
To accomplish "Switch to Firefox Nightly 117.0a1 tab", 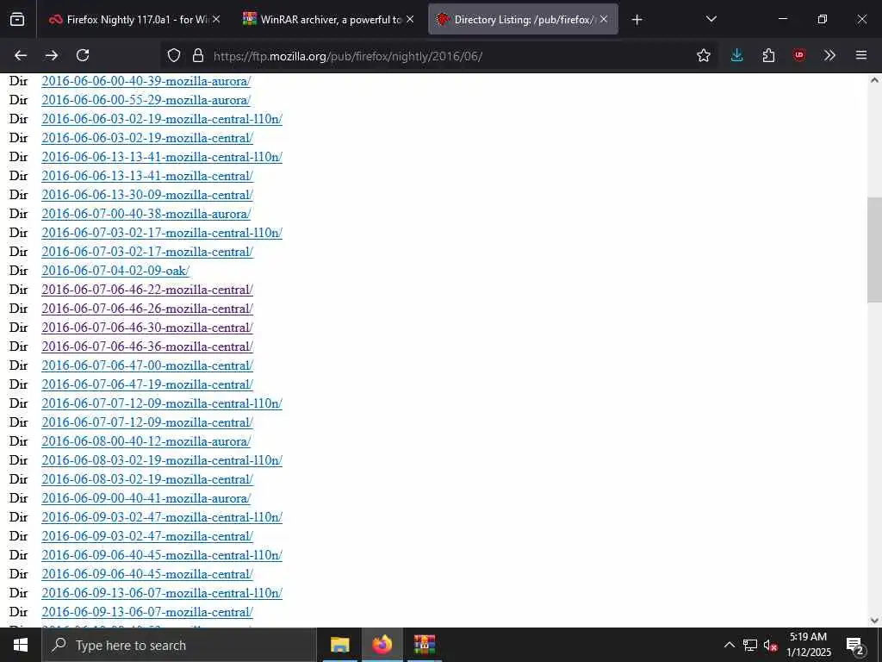I will [134, 20].
